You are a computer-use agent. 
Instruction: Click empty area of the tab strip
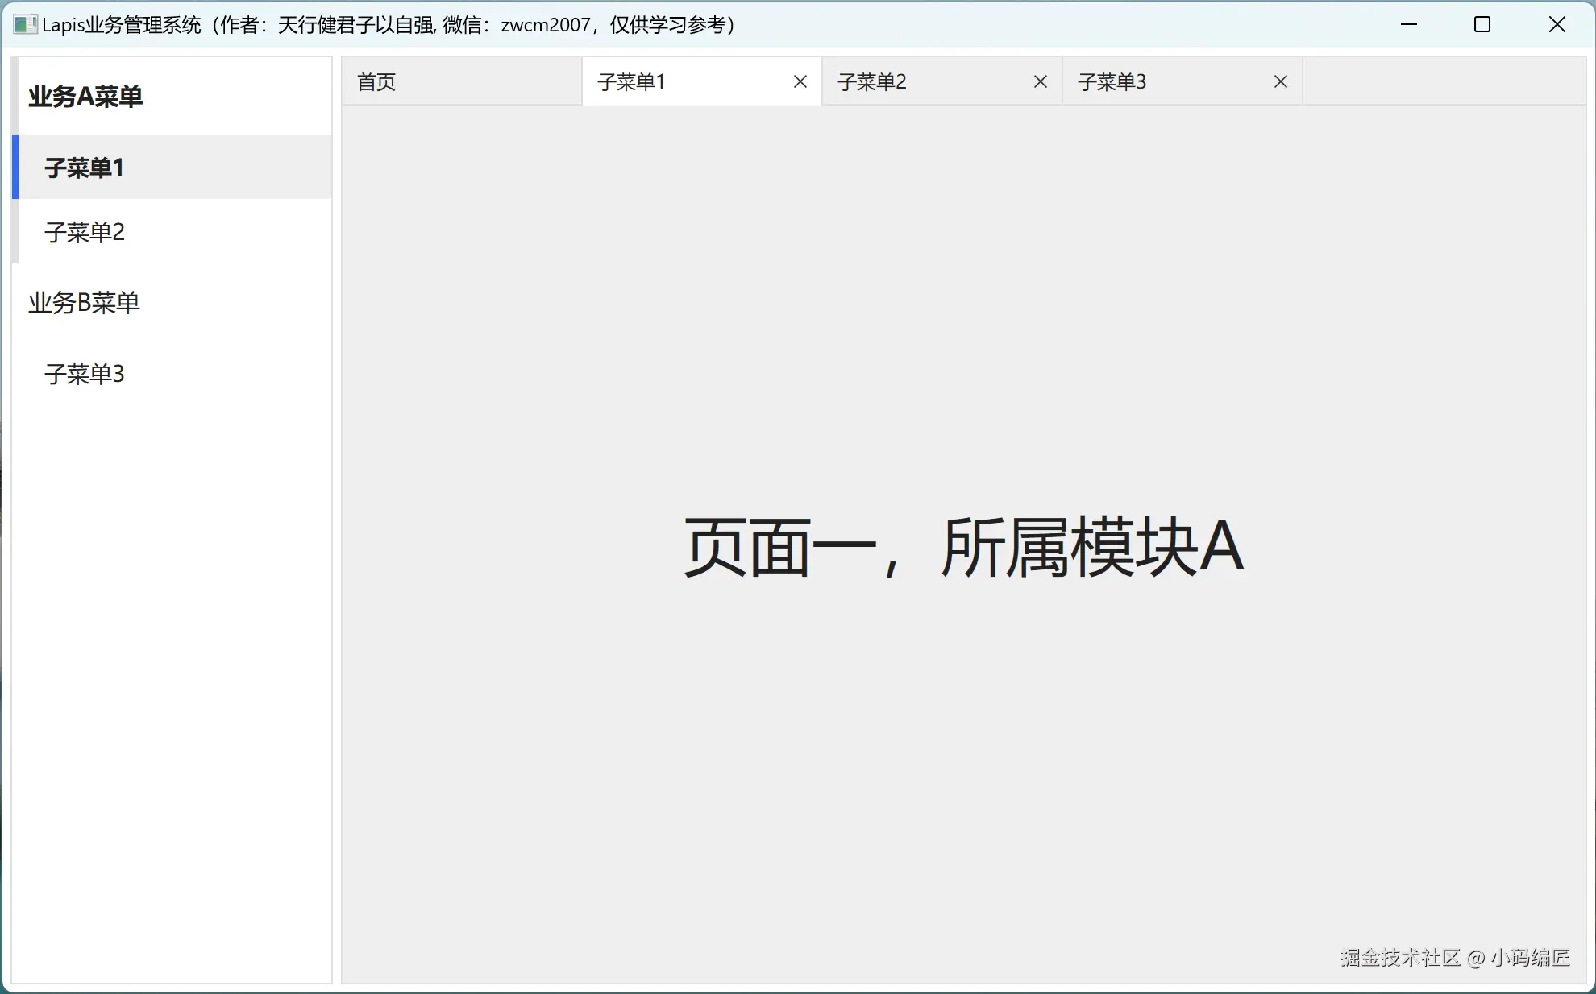tap(1443, 81)
